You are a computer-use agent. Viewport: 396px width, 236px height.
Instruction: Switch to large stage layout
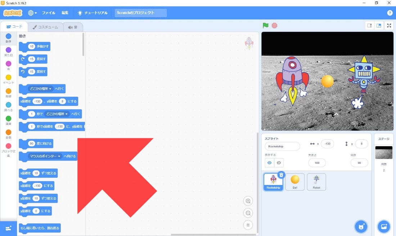(x=379, y=26)
